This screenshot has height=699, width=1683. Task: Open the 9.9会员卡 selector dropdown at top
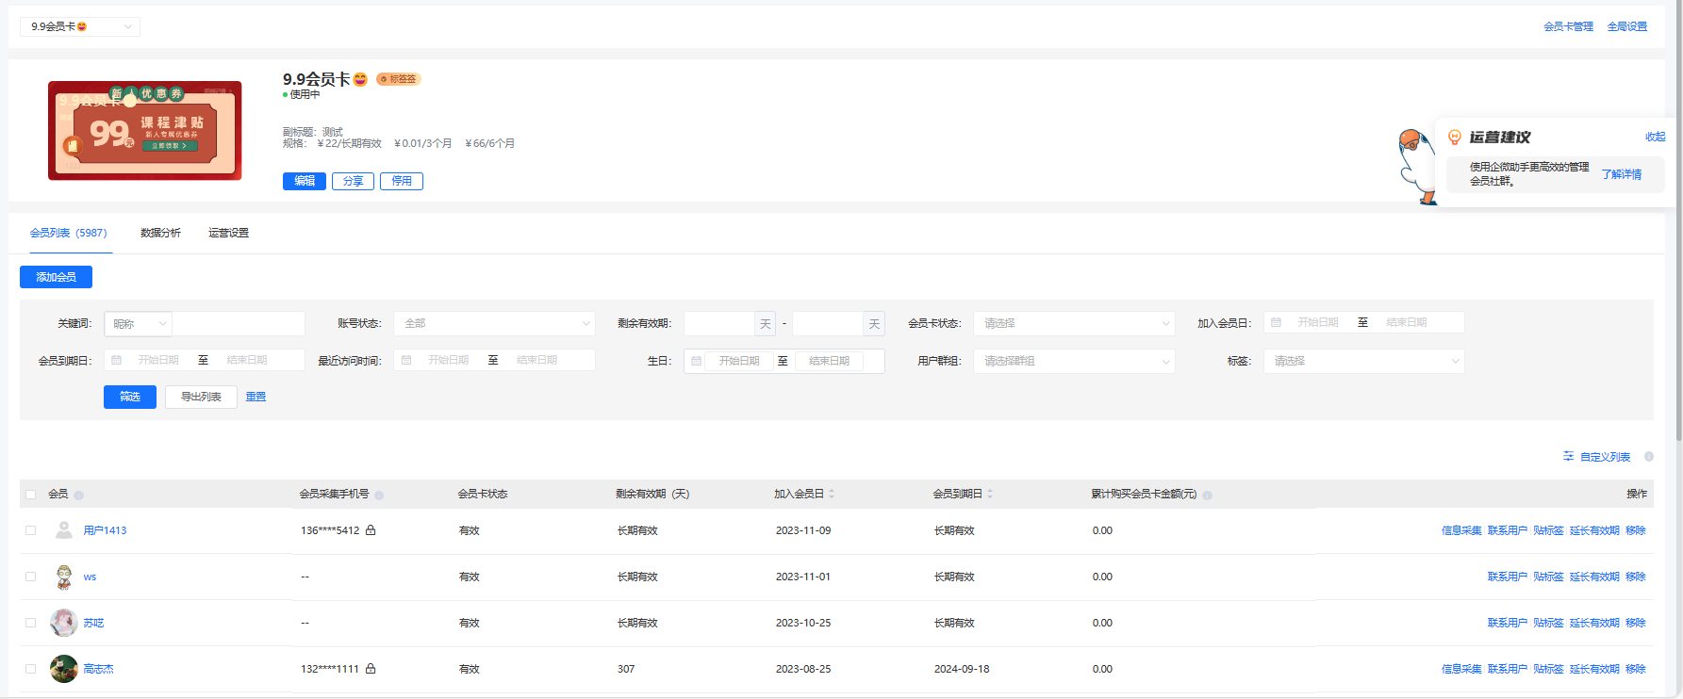point(80,26)
